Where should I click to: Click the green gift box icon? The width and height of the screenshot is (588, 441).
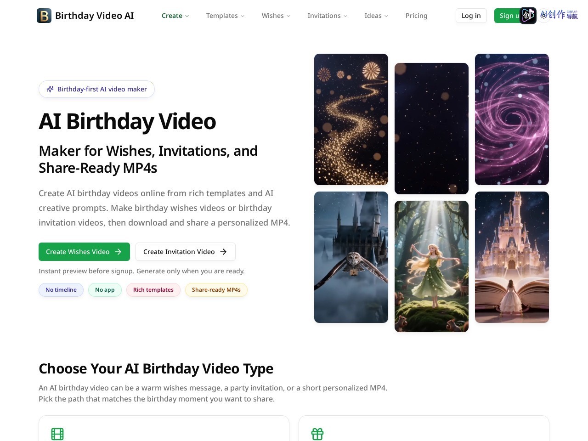coord(317,434)
